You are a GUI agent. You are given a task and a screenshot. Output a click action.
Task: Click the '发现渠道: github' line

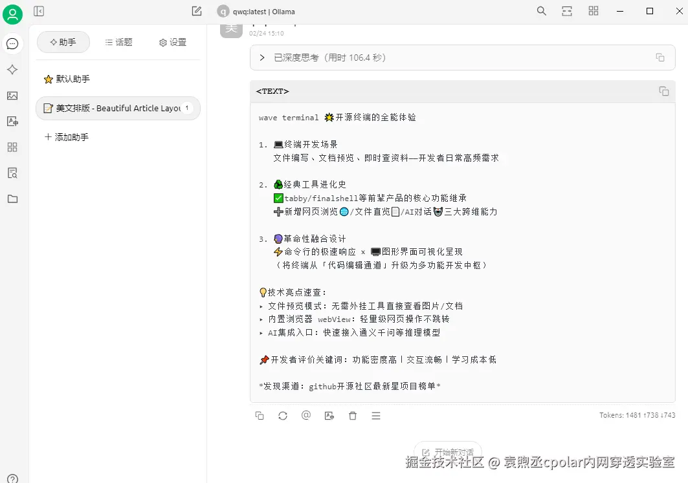coord(350,386)
